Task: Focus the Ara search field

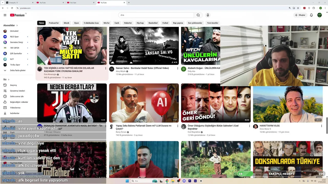Action: [x=156, y=15]
